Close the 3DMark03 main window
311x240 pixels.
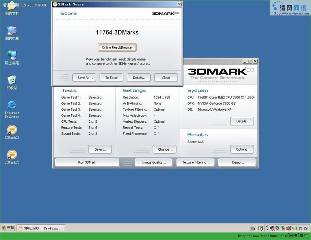click(x=255, y=61)
